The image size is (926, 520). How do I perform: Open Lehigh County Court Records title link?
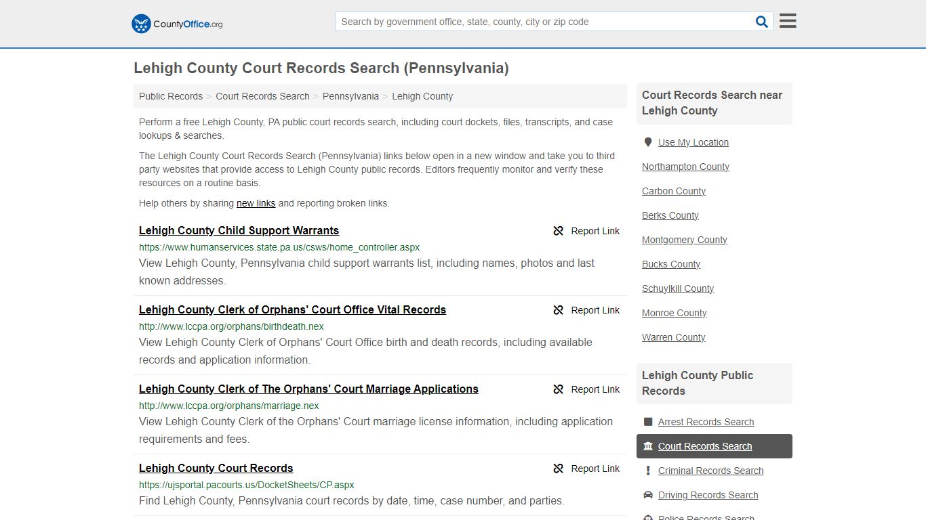pos(216,469)
